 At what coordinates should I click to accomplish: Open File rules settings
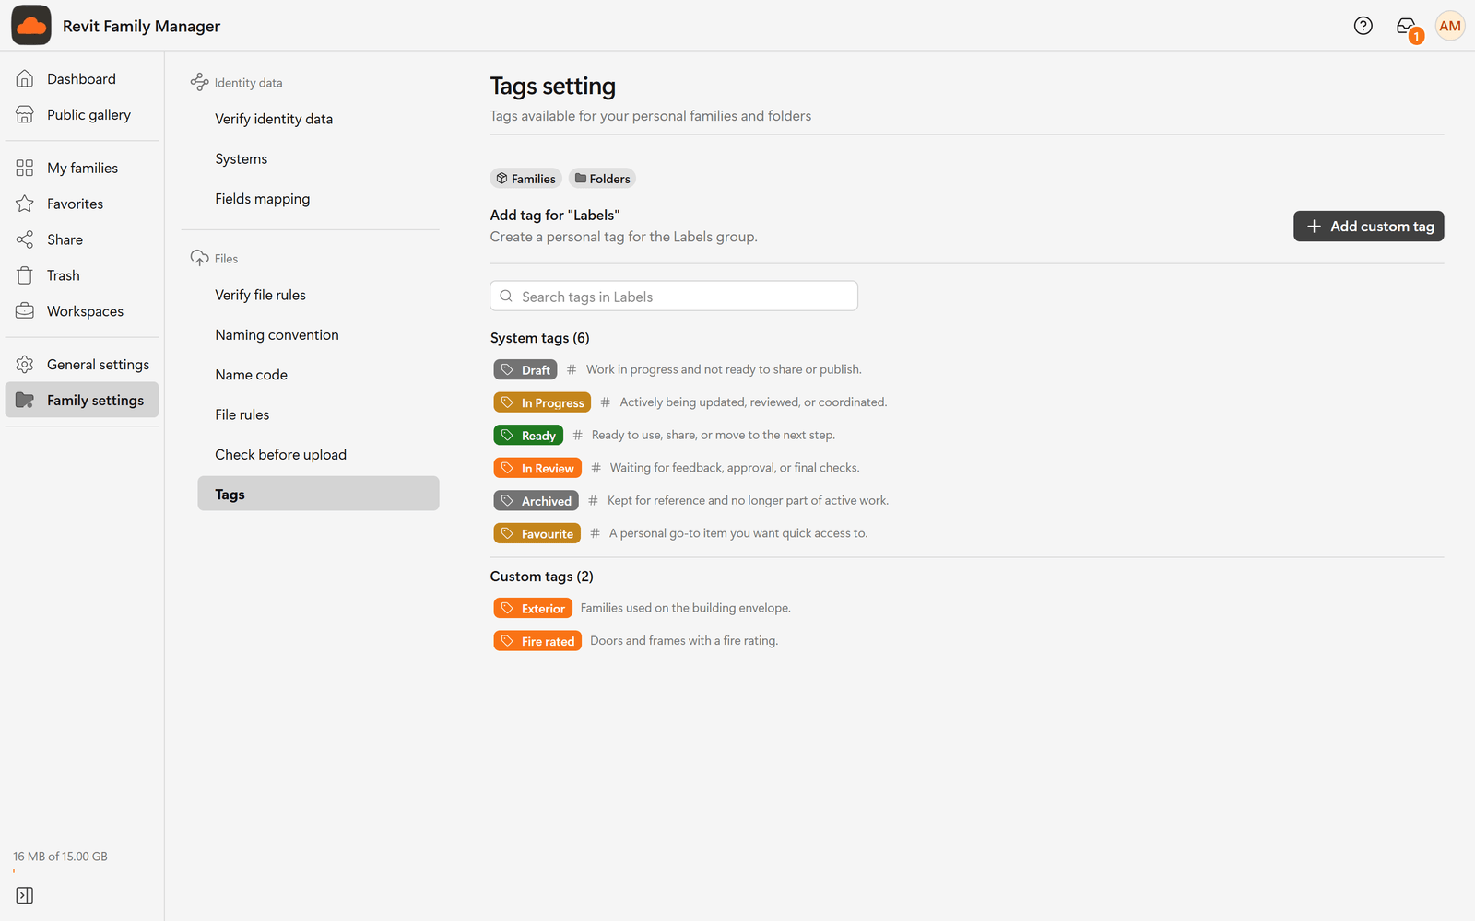318,414
